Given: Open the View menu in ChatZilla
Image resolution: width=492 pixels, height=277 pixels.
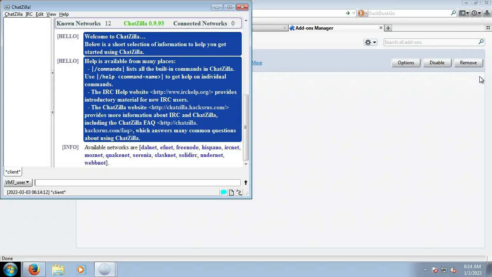Looking at the screenshot, I should tap(51, 14).
